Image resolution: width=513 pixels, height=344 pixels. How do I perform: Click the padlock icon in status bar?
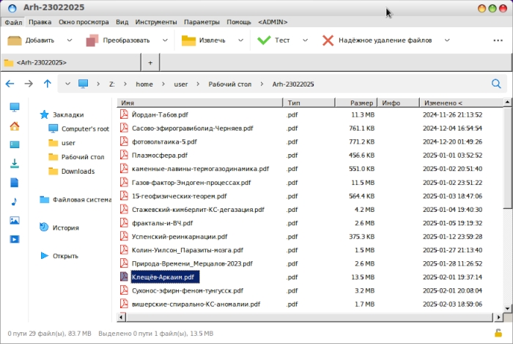(x=498, y=333)
